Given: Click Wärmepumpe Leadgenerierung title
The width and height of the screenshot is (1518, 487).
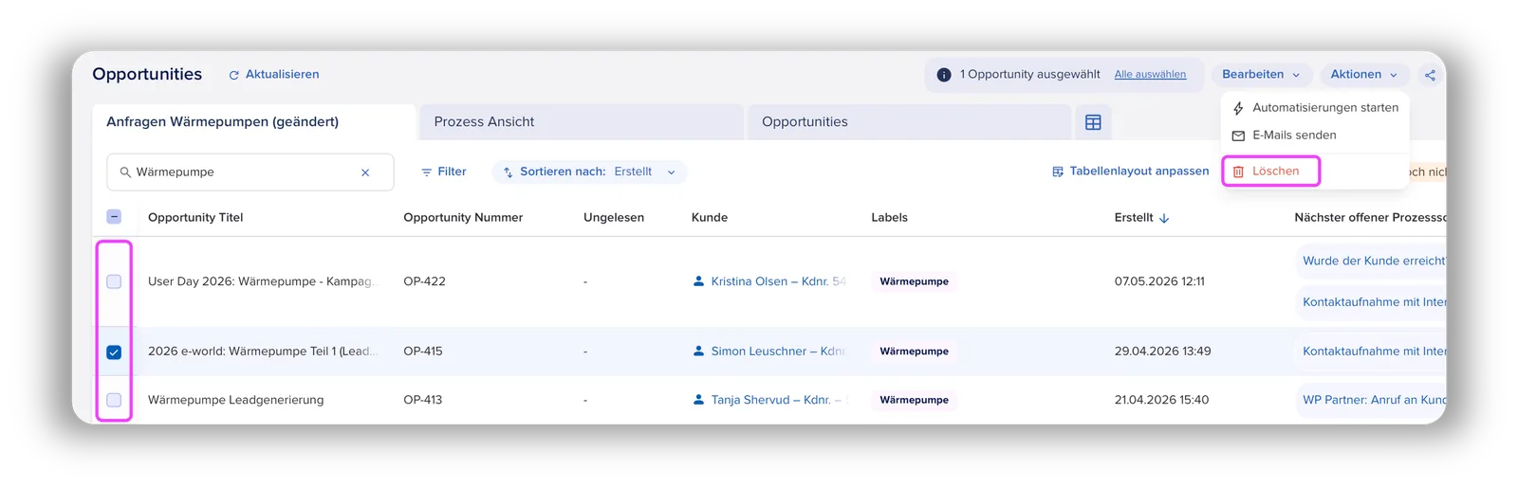Looking at the screenshot, I should coord(235,400).
